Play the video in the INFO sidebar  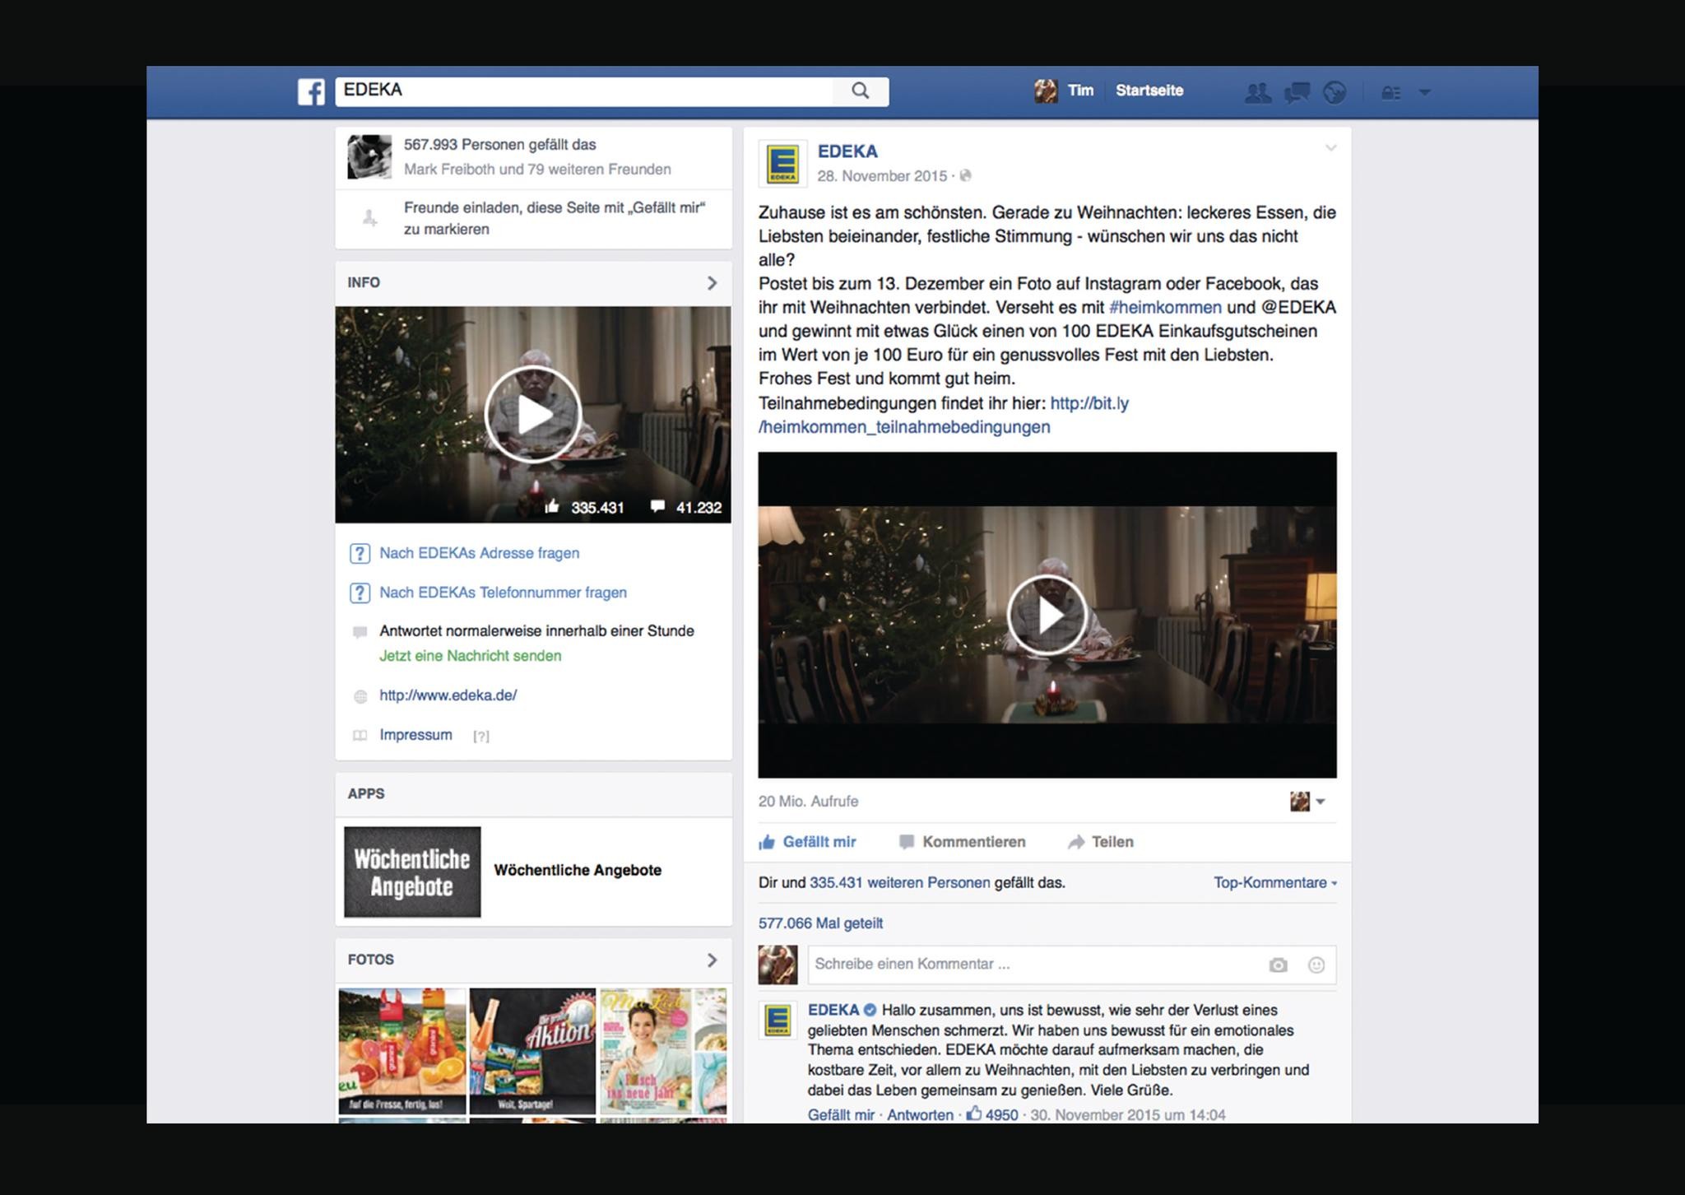pos(533,414)
